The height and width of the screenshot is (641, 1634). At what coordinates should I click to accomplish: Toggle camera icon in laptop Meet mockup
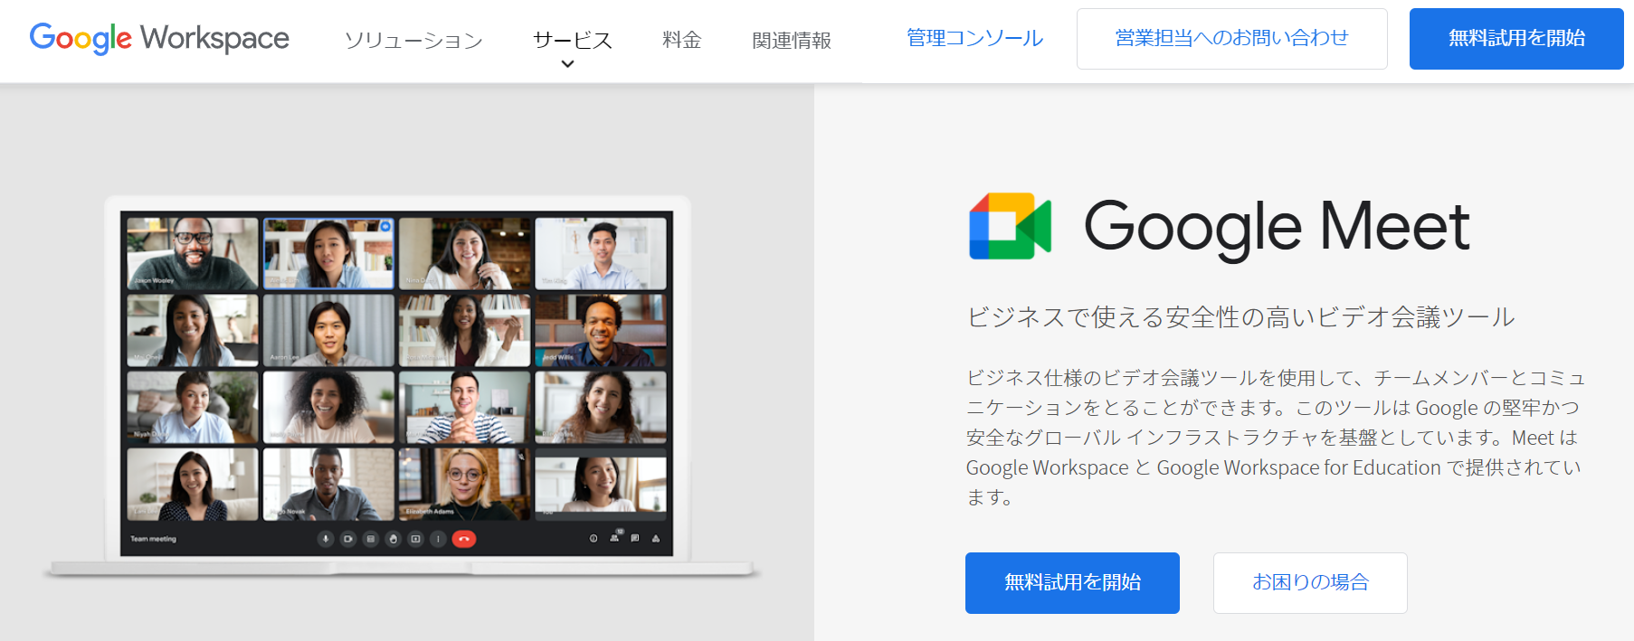click(348, 539)
